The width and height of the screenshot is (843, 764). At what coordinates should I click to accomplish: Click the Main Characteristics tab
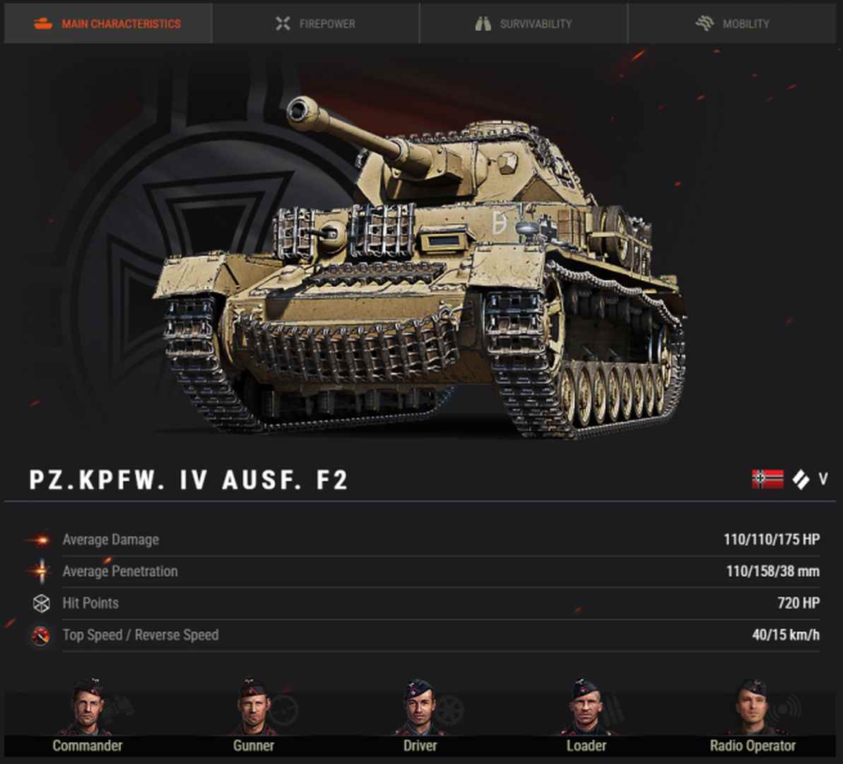pos(107,23)
